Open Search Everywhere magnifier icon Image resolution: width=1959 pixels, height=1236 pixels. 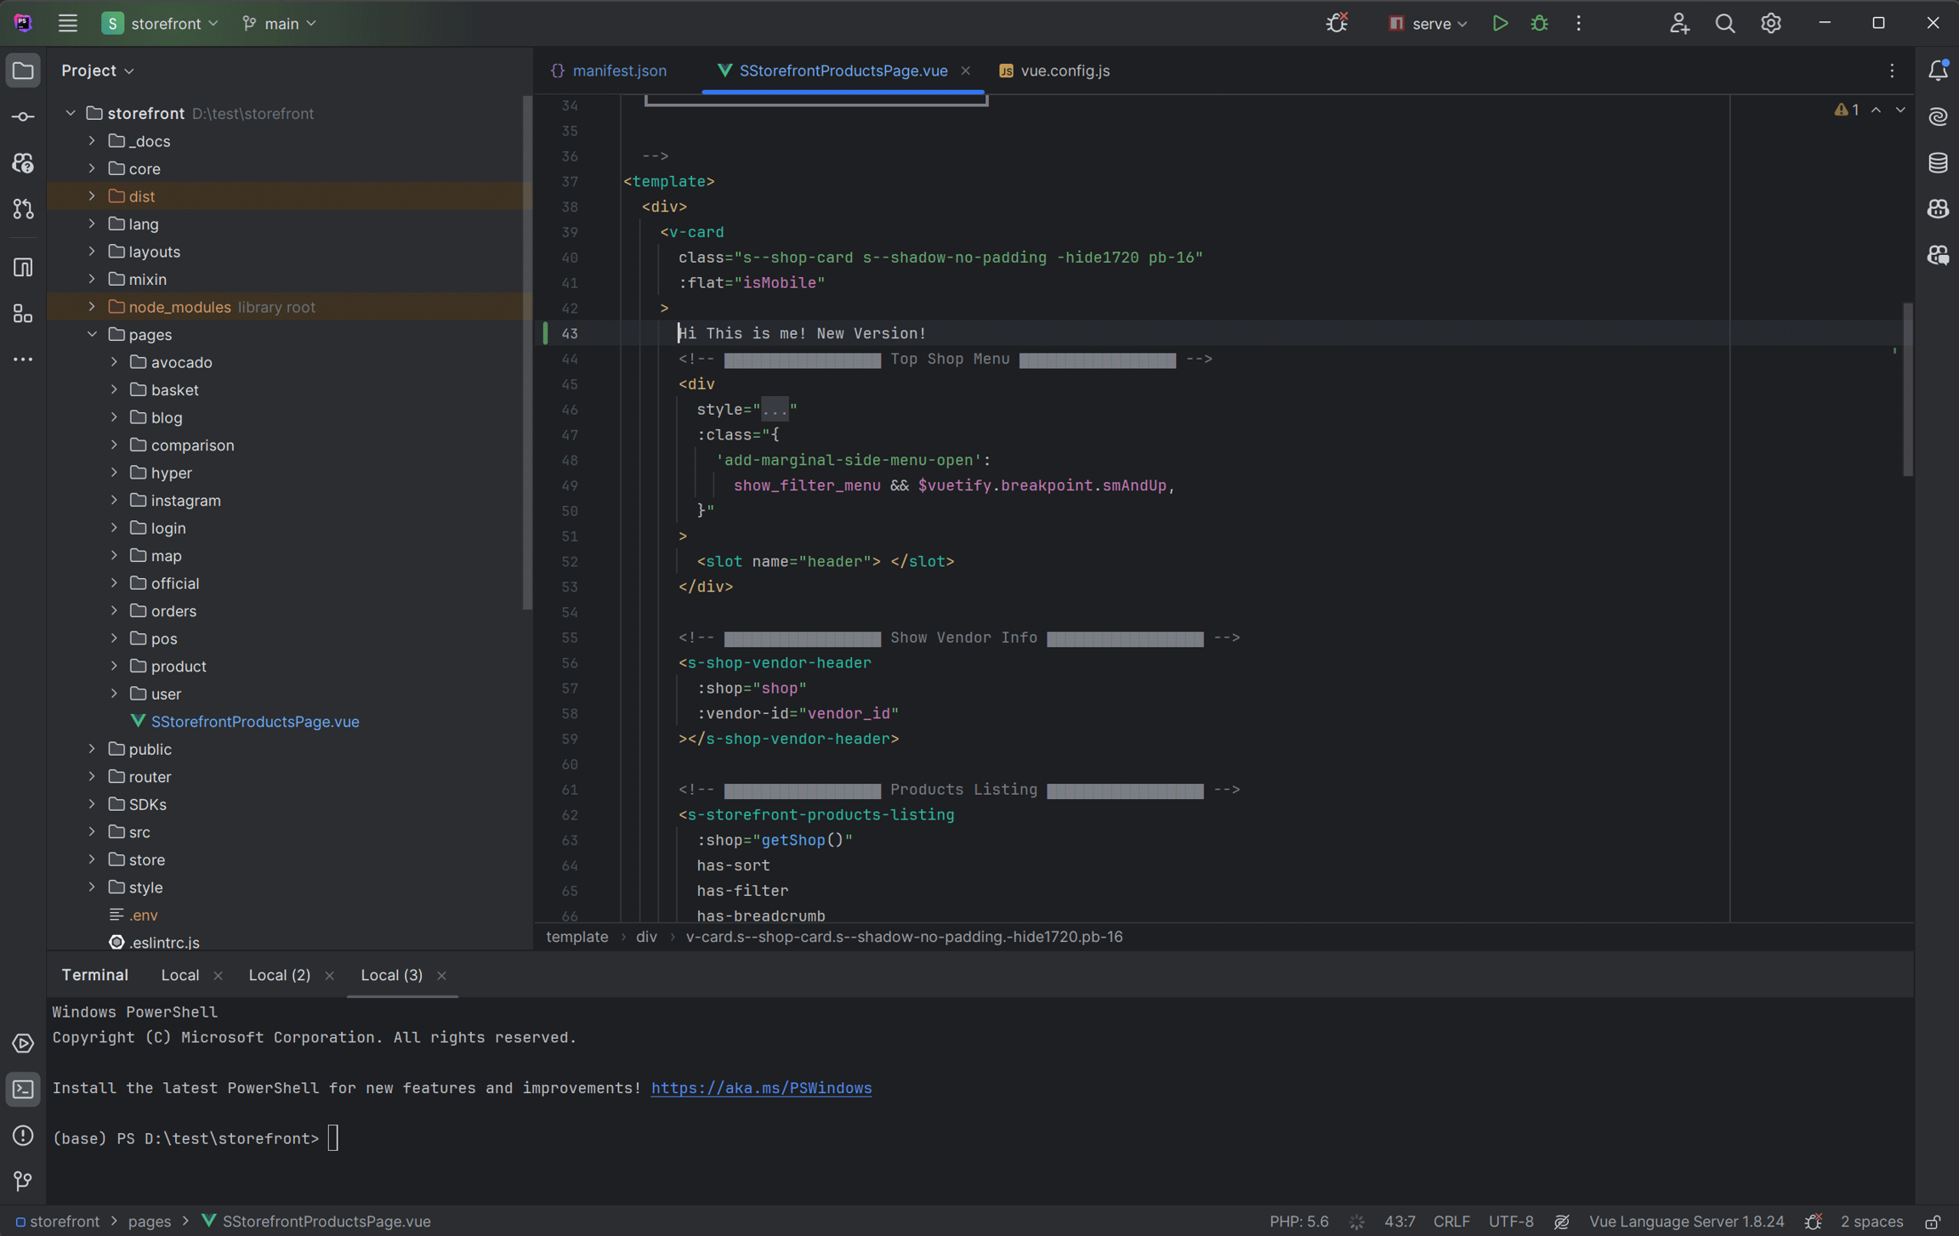1724,23
